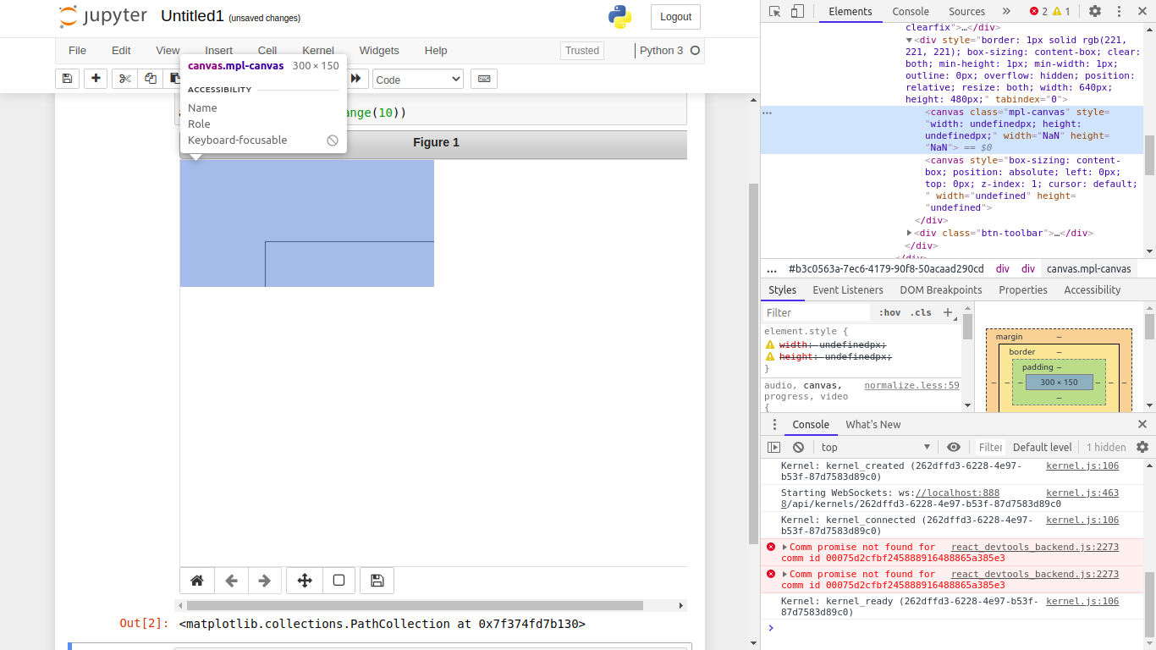Close the console drawer
This screenshot has height=650, width=1156.
[x=1142, y=424]
